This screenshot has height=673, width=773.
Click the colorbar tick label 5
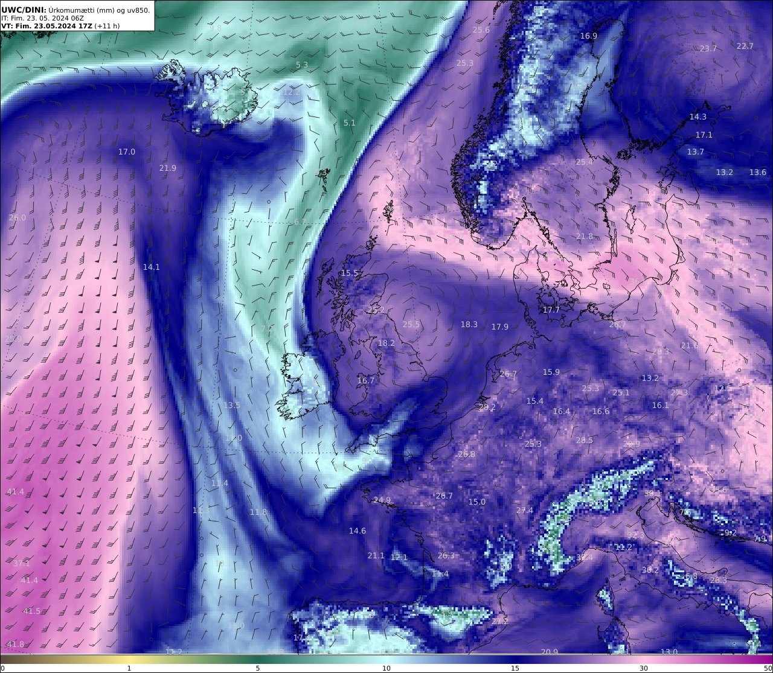click(258, 669)
